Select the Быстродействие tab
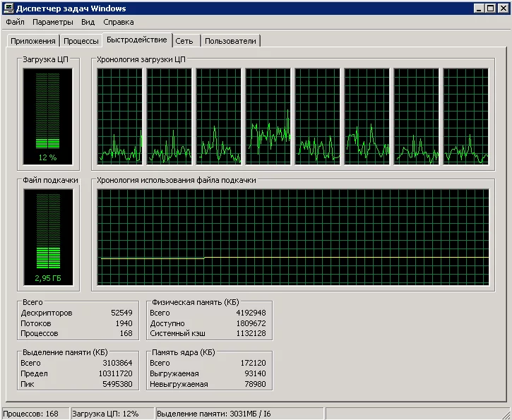Viewport: 512px width, 420px height. coord(137,40)
